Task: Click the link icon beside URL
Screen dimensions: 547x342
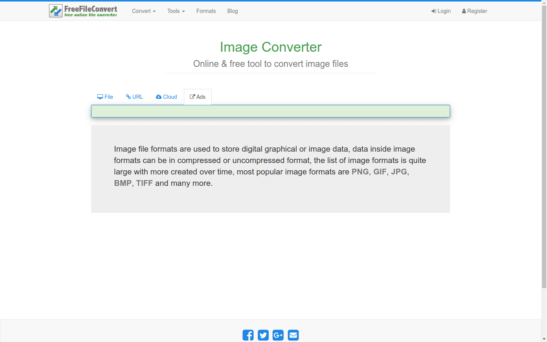Action: (129, 97)
